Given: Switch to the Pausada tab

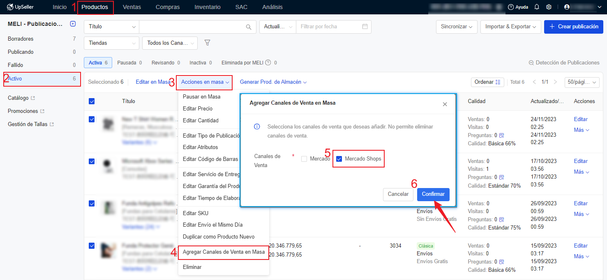Looking at the screenshot, I should [129, 63].
